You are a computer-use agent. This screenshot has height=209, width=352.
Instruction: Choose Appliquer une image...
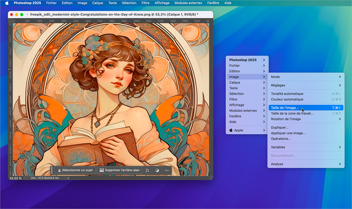pos(306,133)
